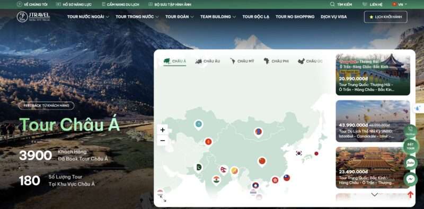The image size is (424, 209).
Task: Select the India flag pin on map
Action: click(x=216, y=180)
